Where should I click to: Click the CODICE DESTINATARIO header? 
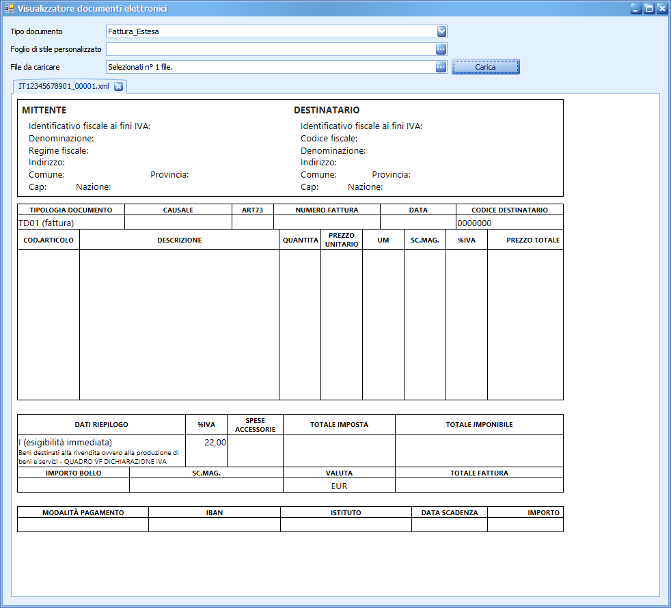click(509, 210)
